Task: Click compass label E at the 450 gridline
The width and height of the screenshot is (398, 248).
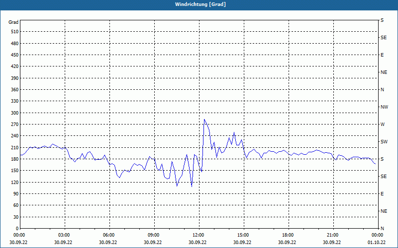Action: click(382, 55)
